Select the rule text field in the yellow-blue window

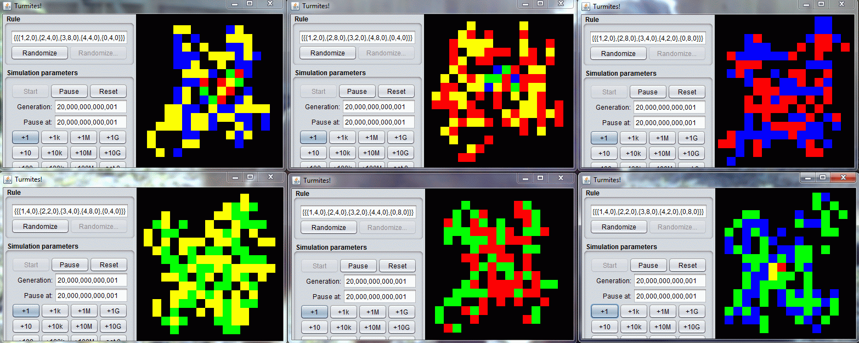(x=69, y=38)
